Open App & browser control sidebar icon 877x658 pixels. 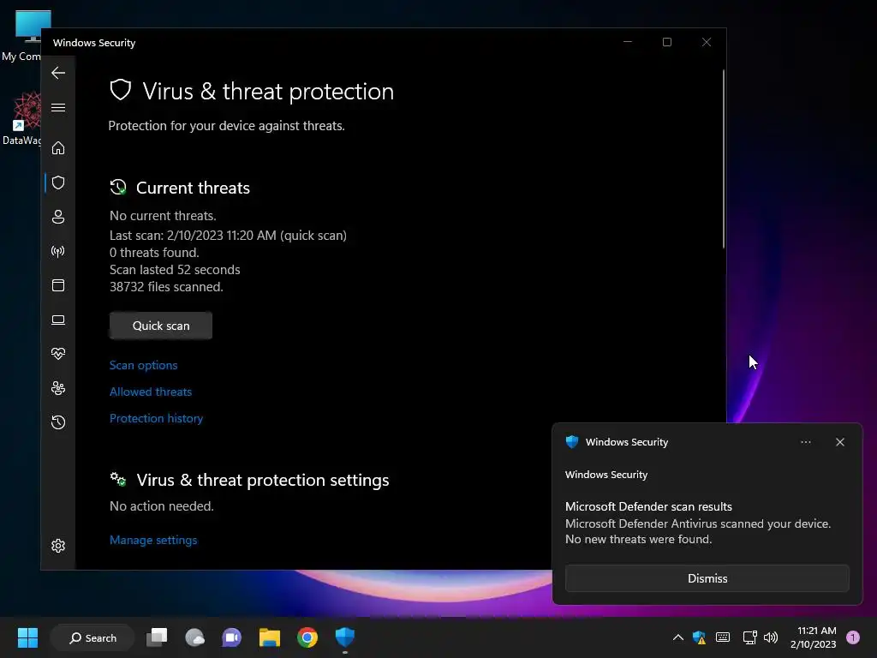click(58, 285)
